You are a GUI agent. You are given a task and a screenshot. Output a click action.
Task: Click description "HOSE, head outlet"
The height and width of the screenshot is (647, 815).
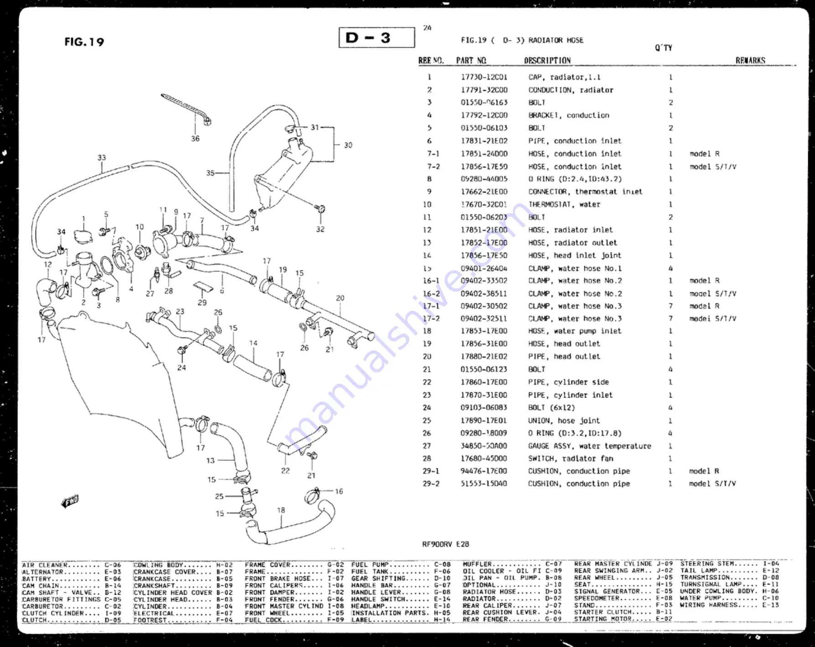click(564, 344)
